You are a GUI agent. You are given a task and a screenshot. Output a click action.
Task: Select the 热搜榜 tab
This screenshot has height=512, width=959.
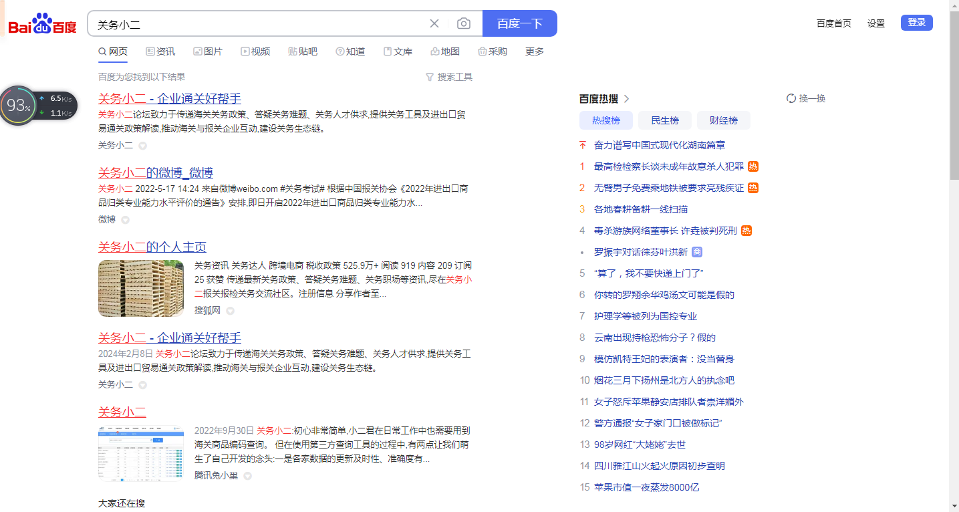click(x=605, y=120)
